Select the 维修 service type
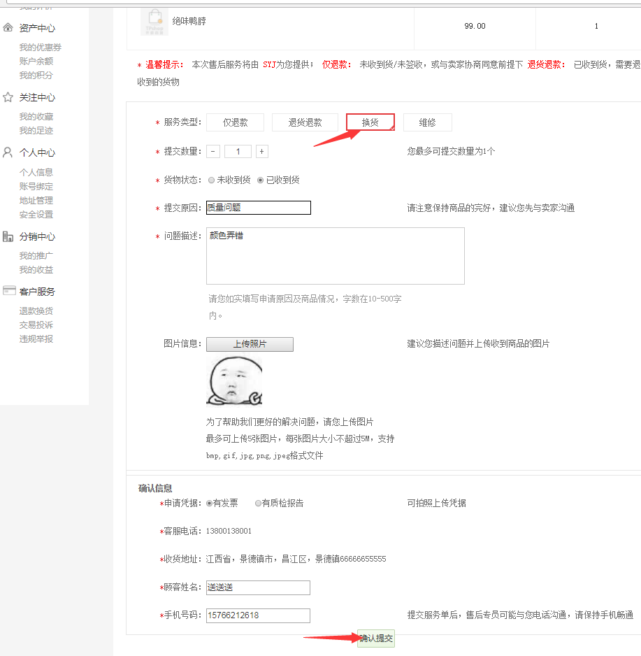The width and height of the screenshot is (641, 656). (427, 122)
